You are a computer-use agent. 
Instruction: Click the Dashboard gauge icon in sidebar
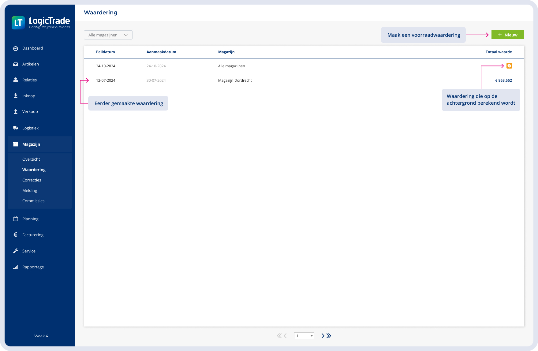click(16, 48)
